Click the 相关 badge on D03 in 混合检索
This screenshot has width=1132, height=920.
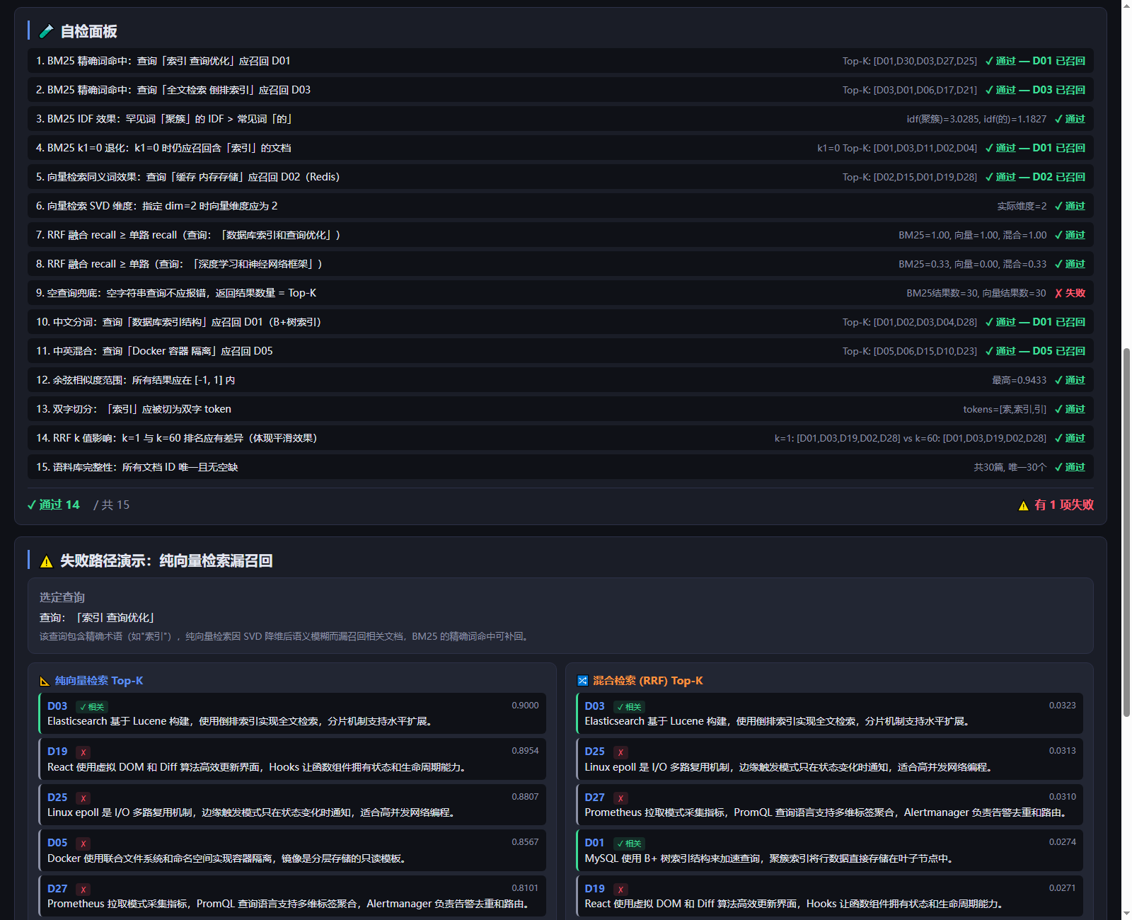click(x=629, y=707)
